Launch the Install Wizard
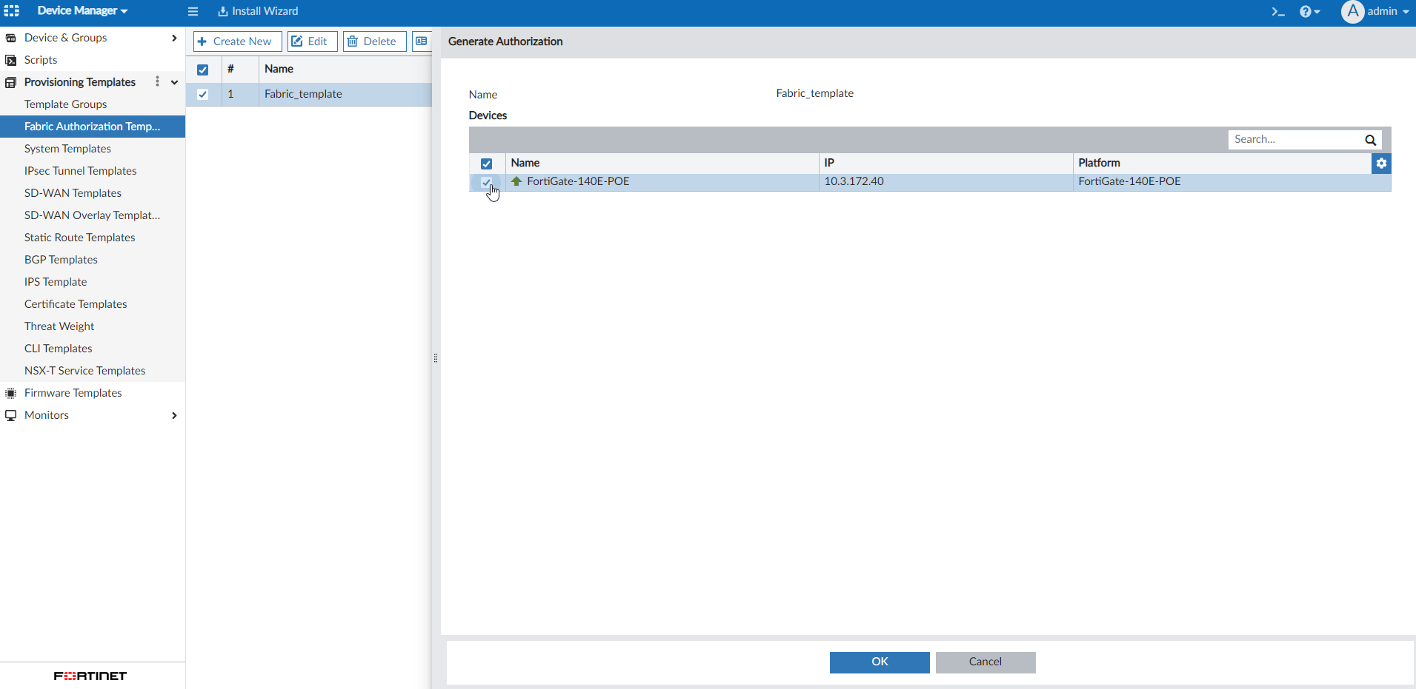Screen dimensions: 1416x689 point(258,11)
